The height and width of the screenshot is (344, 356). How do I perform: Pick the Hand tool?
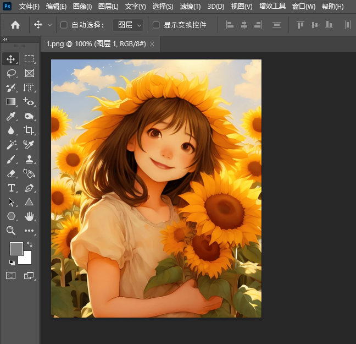pyautogui.click(x=29, y=216)
